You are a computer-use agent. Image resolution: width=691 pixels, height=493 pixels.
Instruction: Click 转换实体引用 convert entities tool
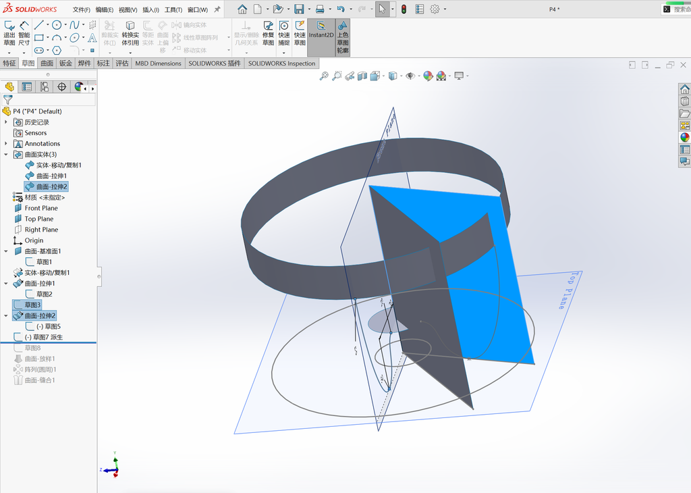point(130,34)
